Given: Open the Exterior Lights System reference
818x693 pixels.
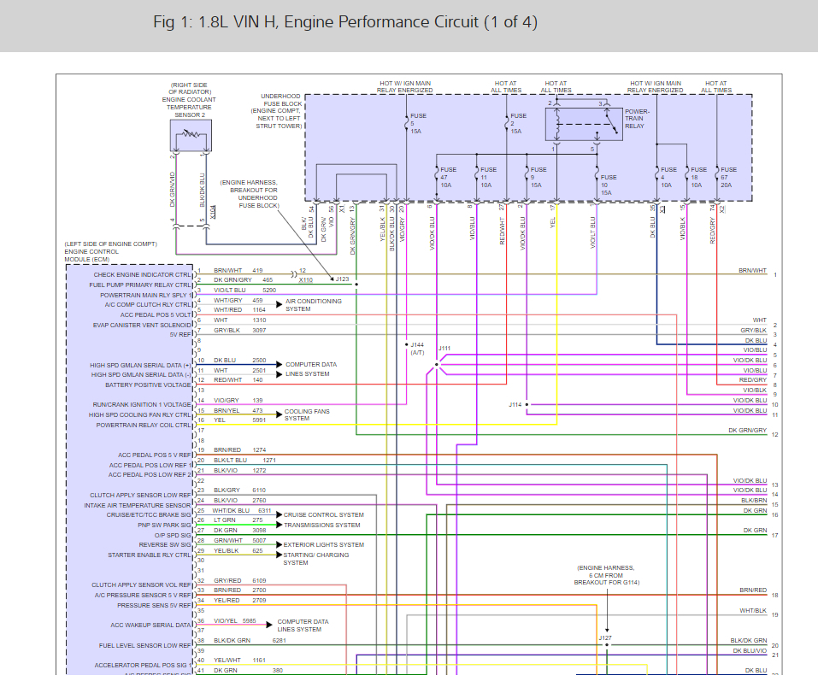Looking at the screenshot, I should coord(323,544).
